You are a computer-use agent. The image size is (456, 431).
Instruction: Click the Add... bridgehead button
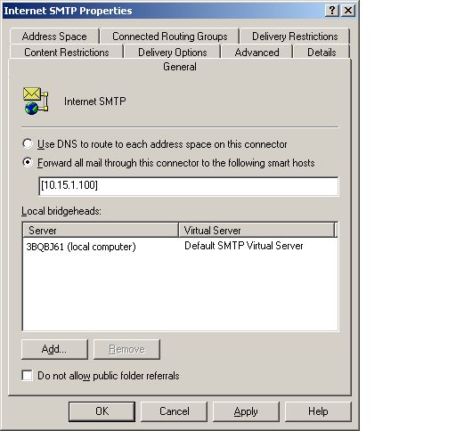(54, 349)
